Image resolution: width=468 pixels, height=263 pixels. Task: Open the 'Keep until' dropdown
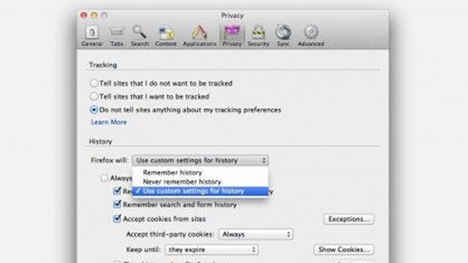pyautogui.click(x=212, y=250)
